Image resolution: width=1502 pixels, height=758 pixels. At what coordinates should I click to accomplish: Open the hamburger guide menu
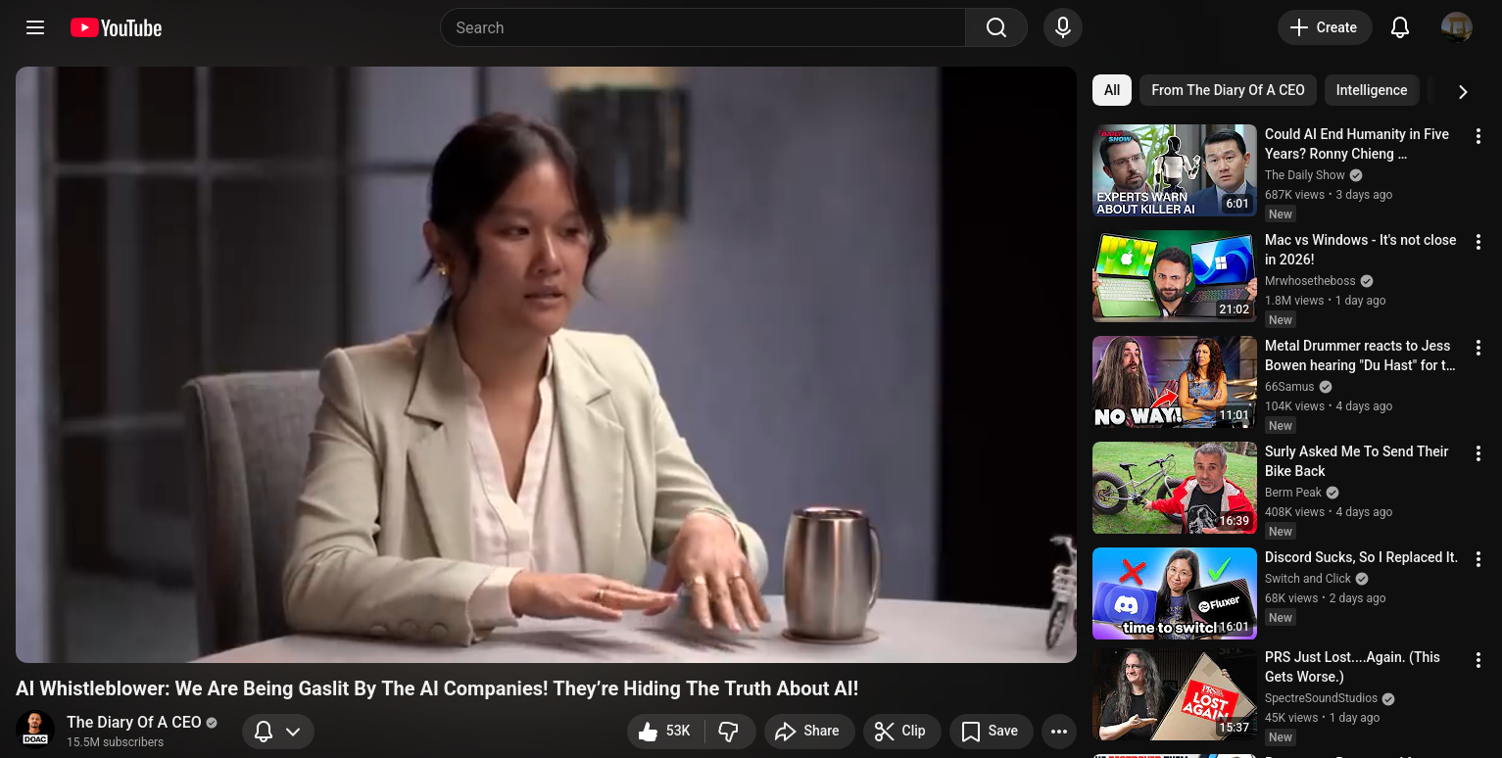[x=35, y=27]
